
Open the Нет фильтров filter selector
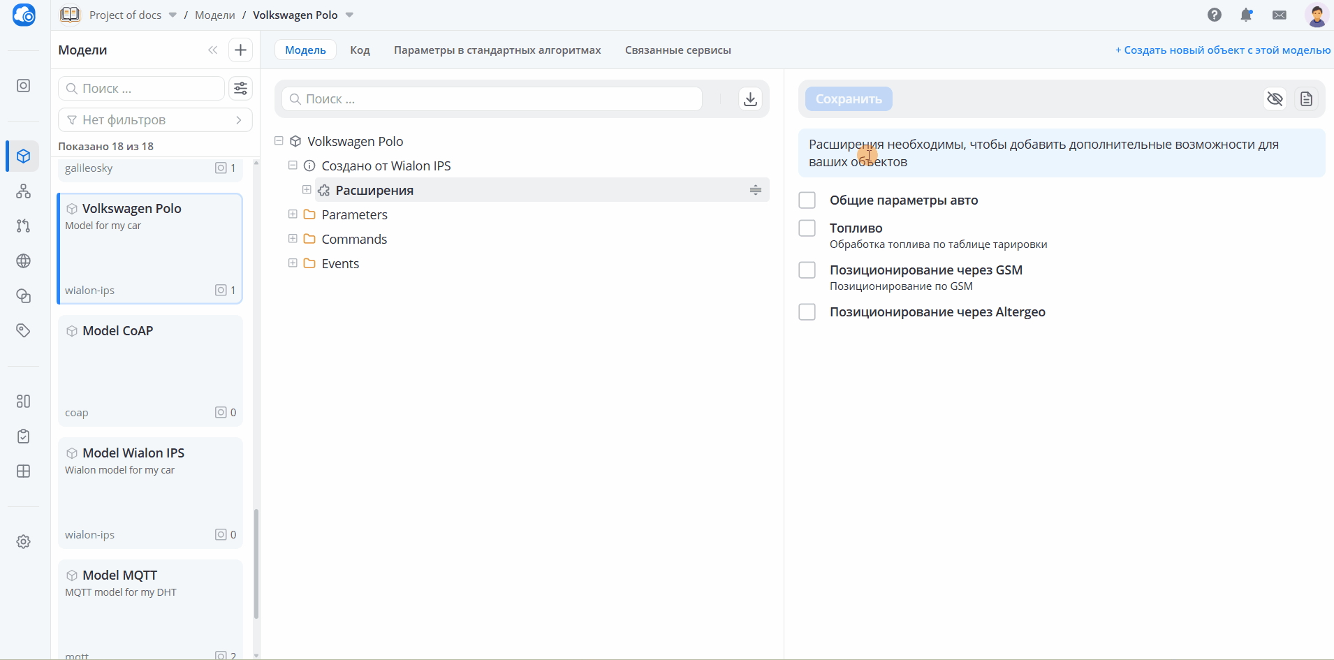pos(155,120)
